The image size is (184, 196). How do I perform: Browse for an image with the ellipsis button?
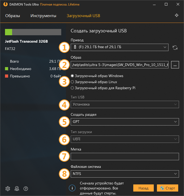pos(175,65)
